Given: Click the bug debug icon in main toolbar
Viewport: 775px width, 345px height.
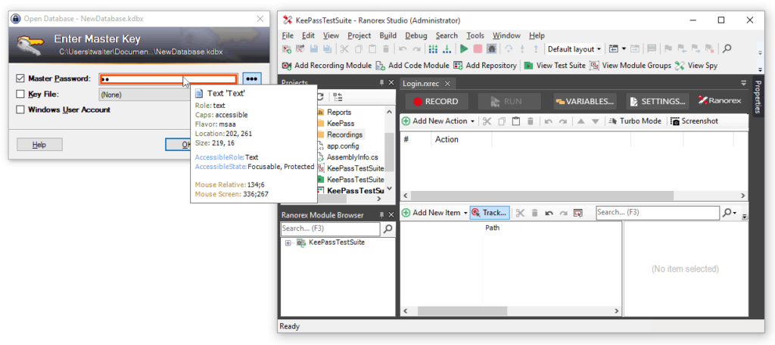Looking at the screenshot, I should 491,49.
